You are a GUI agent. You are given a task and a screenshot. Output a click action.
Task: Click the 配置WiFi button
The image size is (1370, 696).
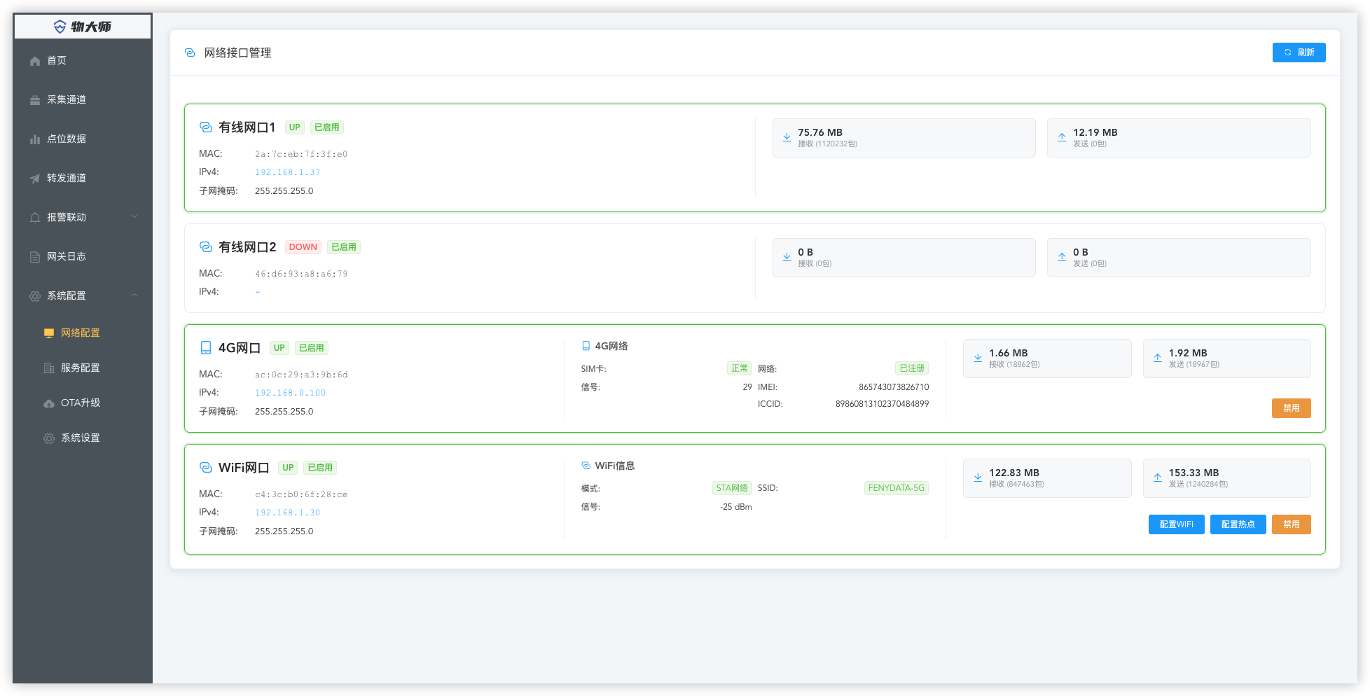pyautogui.click(x=1176, y=524)
